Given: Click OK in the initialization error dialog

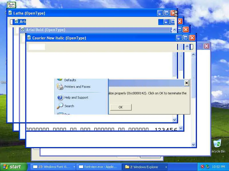Looking at the screenshot, I should pos(121,107).
